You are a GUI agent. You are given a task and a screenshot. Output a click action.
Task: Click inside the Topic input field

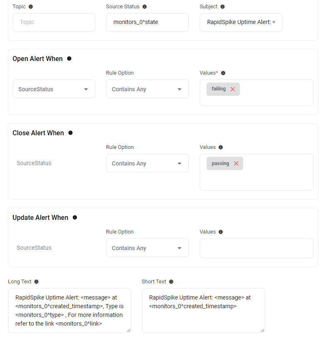click(54, 22)
